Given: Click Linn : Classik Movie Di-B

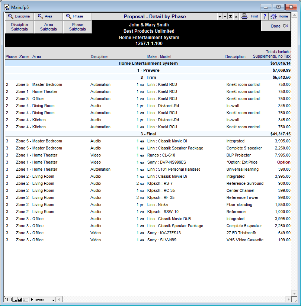Looking at the screenshot, I should click(x=169, y=219).
